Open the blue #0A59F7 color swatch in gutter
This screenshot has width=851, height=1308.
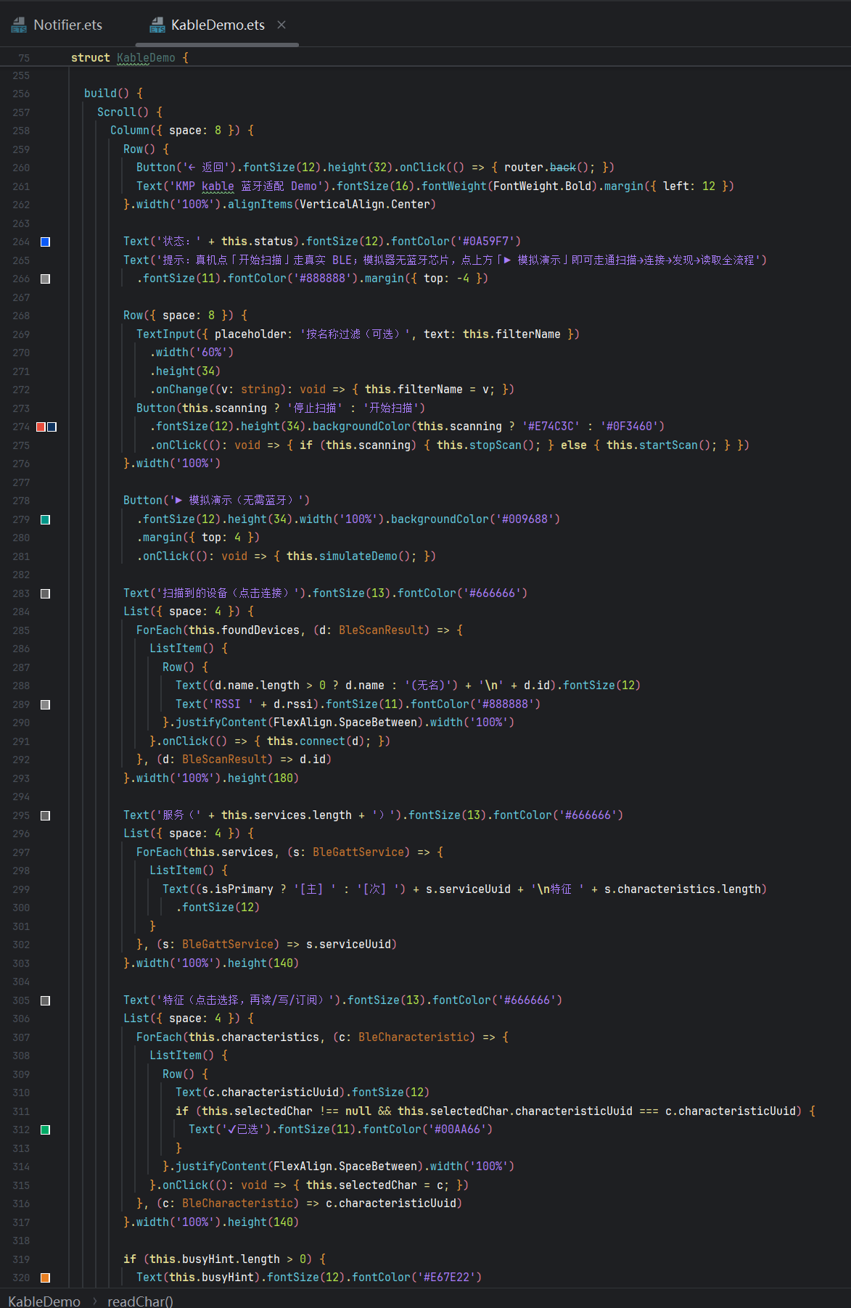(45, 242)
